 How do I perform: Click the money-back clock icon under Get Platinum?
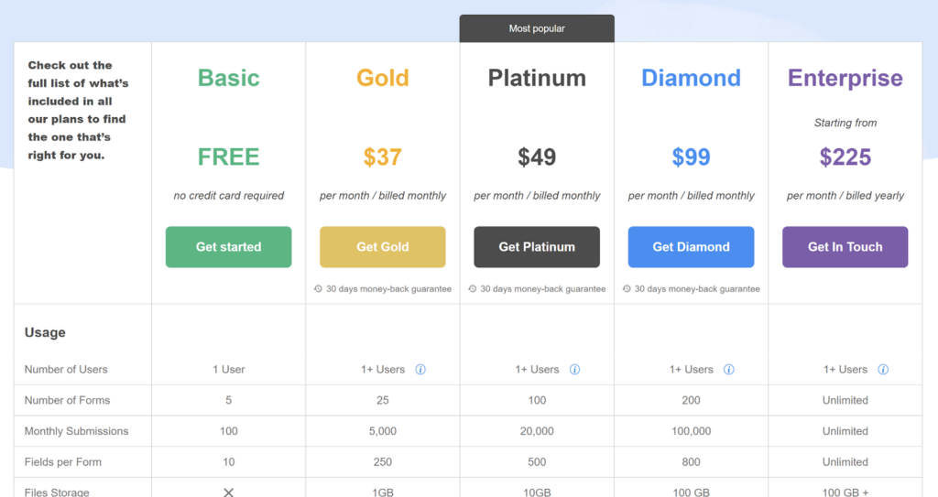coord(473,289)
